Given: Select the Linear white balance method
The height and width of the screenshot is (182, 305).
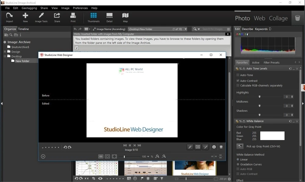Looking at the screenshot, I should (x=238, y=159).
